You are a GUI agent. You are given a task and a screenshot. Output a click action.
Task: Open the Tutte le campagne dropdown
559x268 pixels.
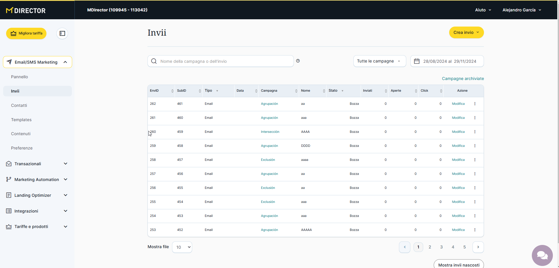tap(379, 61)
